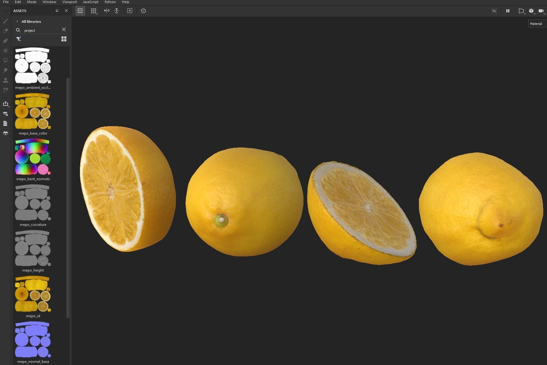
Task: Click the mirror vertically icon
Action: pyautogui.click(x=117, y=11)
